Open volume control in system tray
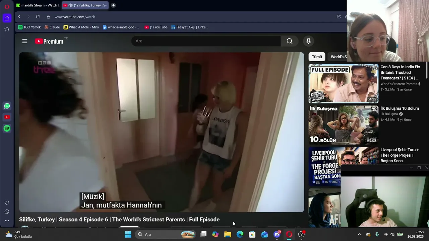The image size is (429, 241). coord(392,234)
